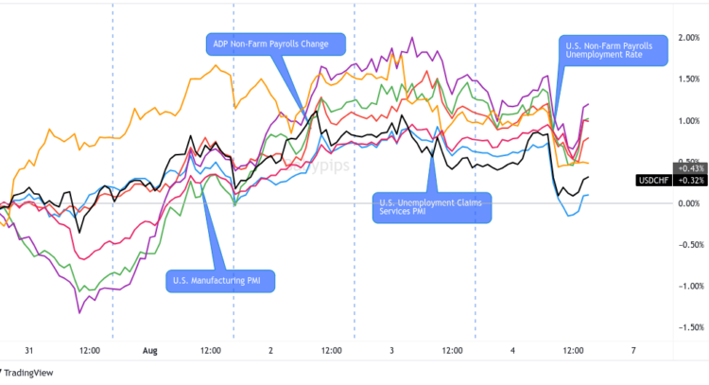
Task: Click the Aug label on time axis
Action: [x=150, y=350]
